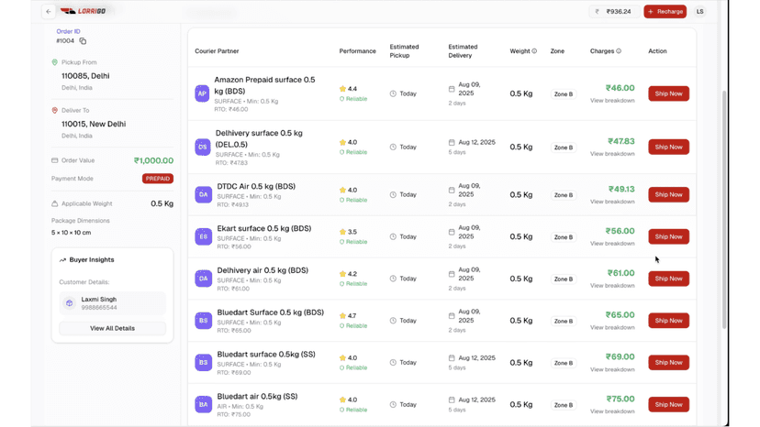The width and height of the screenshot is (760, 427).
Task: Go back using the arrow button
Action: (49, 12)
